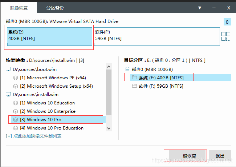Click 点此添加映像文件到列表 link
Viewport: 236px width, 167px height.
[x=34, y=136]
